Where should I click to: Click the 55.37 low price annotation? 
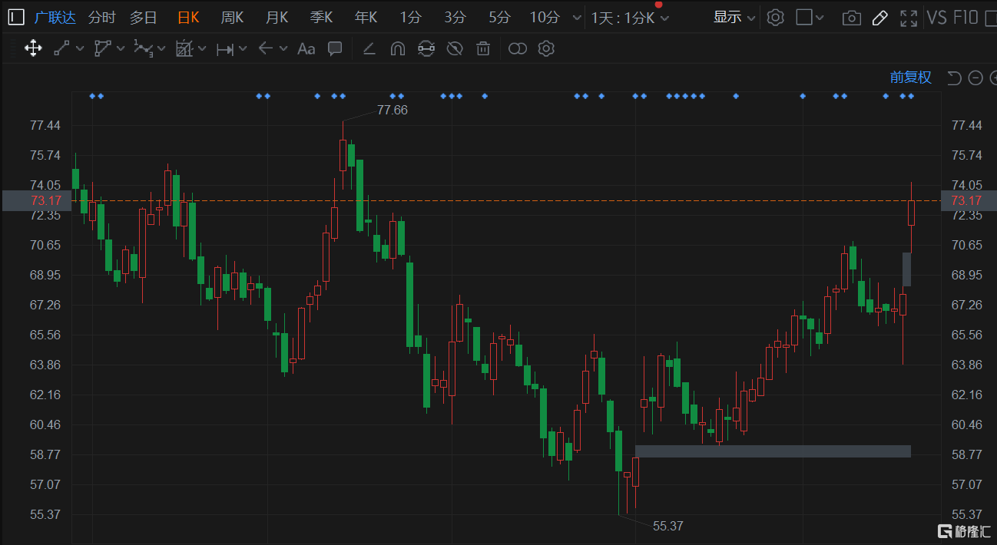668,526
